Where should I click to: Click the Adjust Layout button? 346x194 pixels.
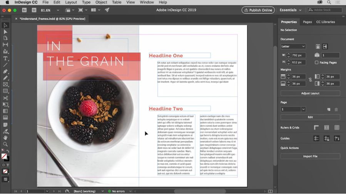tap(310, 93)
